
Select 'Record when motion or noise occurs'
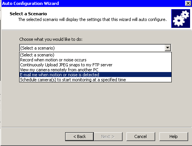95,60
